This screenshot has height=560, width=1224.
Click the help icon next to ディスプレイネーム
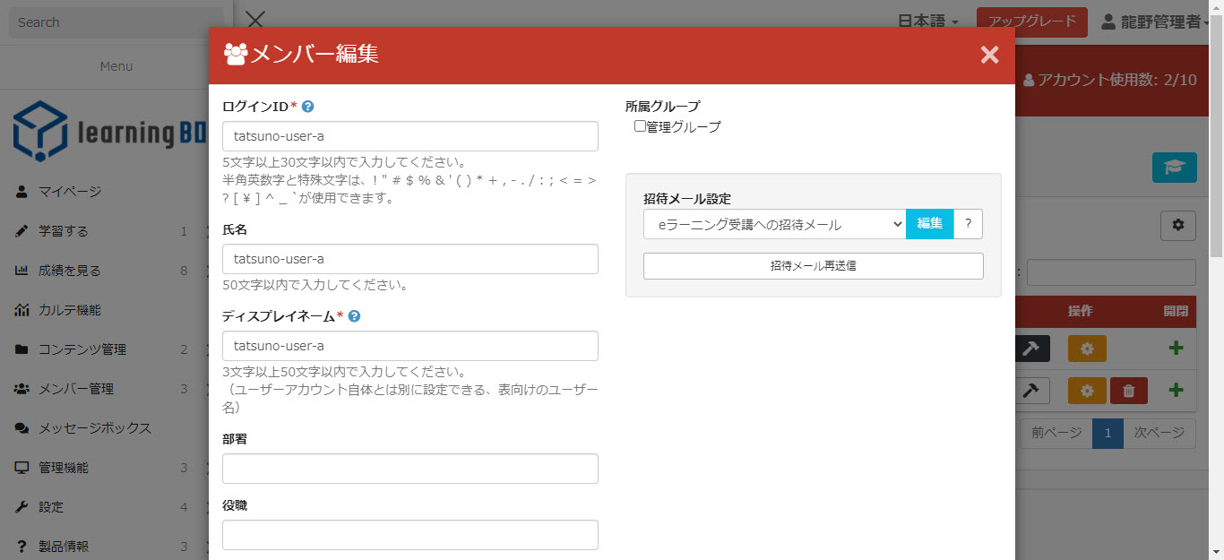[x=354, y=316]
